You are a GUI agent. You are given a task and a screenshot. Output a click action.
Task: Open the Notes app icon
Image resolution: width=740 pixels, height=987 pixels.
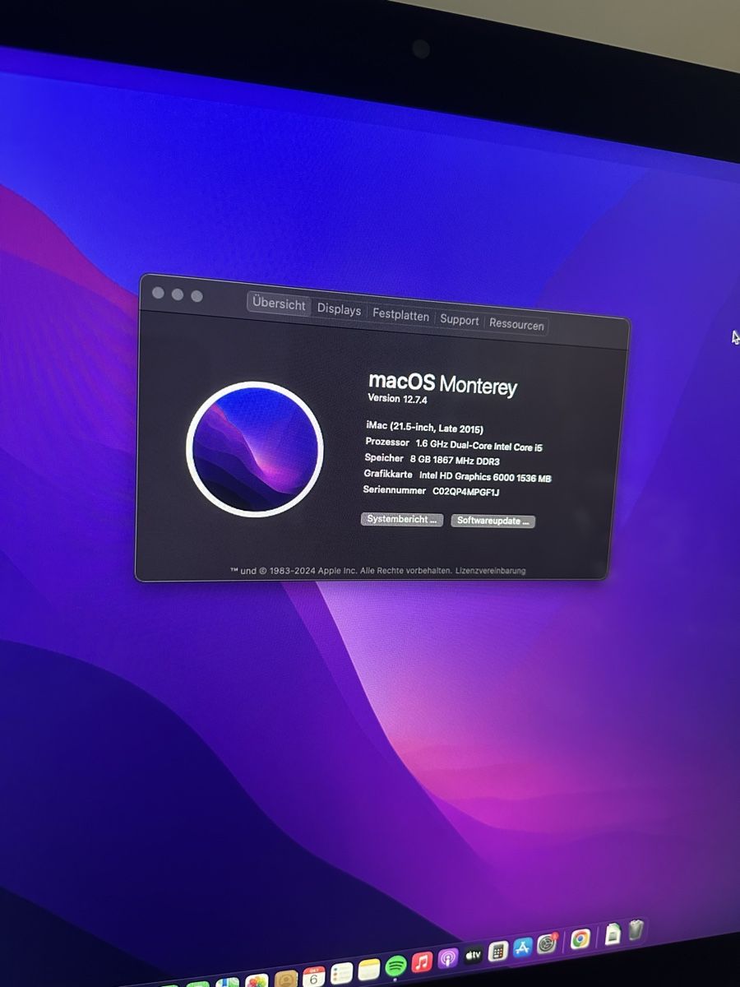click(369, 969)
